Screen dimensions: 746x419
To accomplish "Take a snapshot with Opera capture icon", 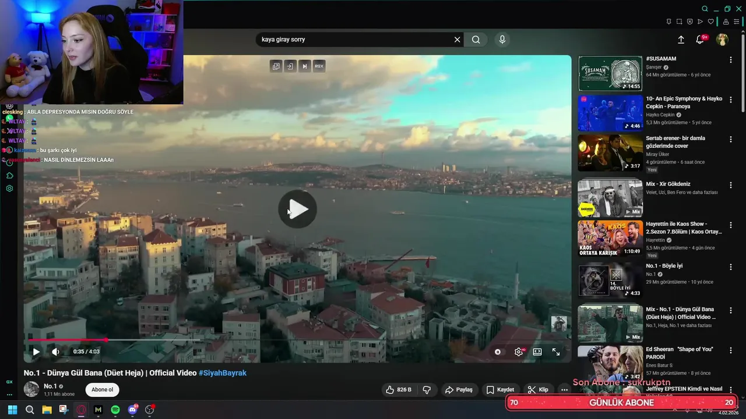I will pos(679,22).
